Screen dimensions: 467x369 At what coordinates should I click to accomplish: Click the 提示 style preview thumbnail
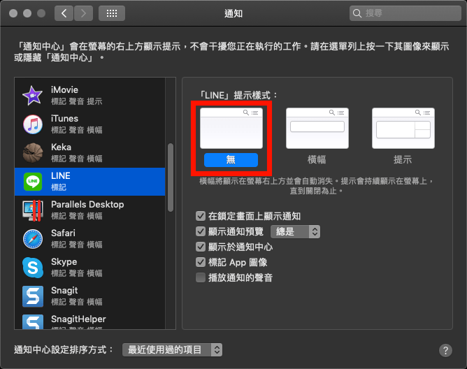tap(403, 128)
